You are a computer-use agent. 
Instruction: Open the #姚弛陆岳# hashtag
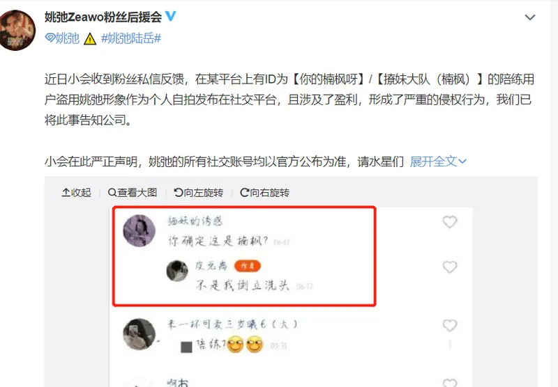pyautogui.click(x=131, y=38)
